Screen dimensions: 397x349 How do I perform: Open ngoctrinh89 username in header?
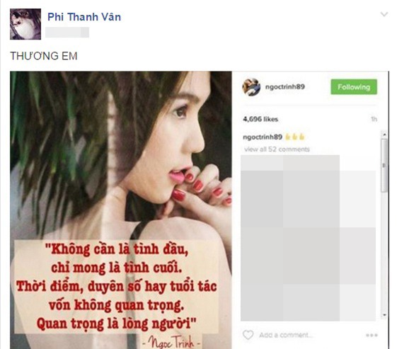[x=285, y=86]
